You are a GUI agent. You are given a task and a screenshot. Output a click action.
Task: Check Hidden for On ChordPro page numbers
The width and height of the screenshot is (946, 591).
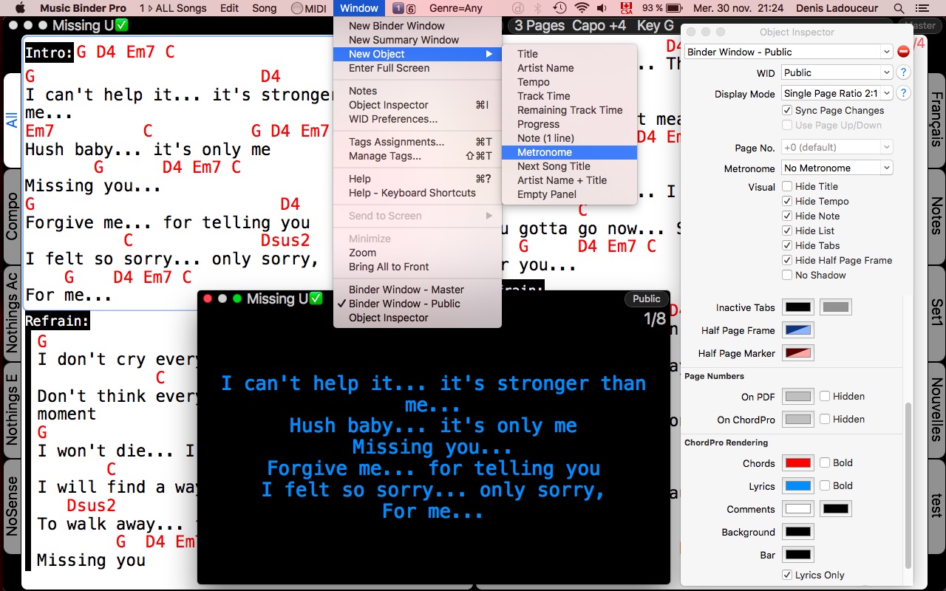point(825,419)
